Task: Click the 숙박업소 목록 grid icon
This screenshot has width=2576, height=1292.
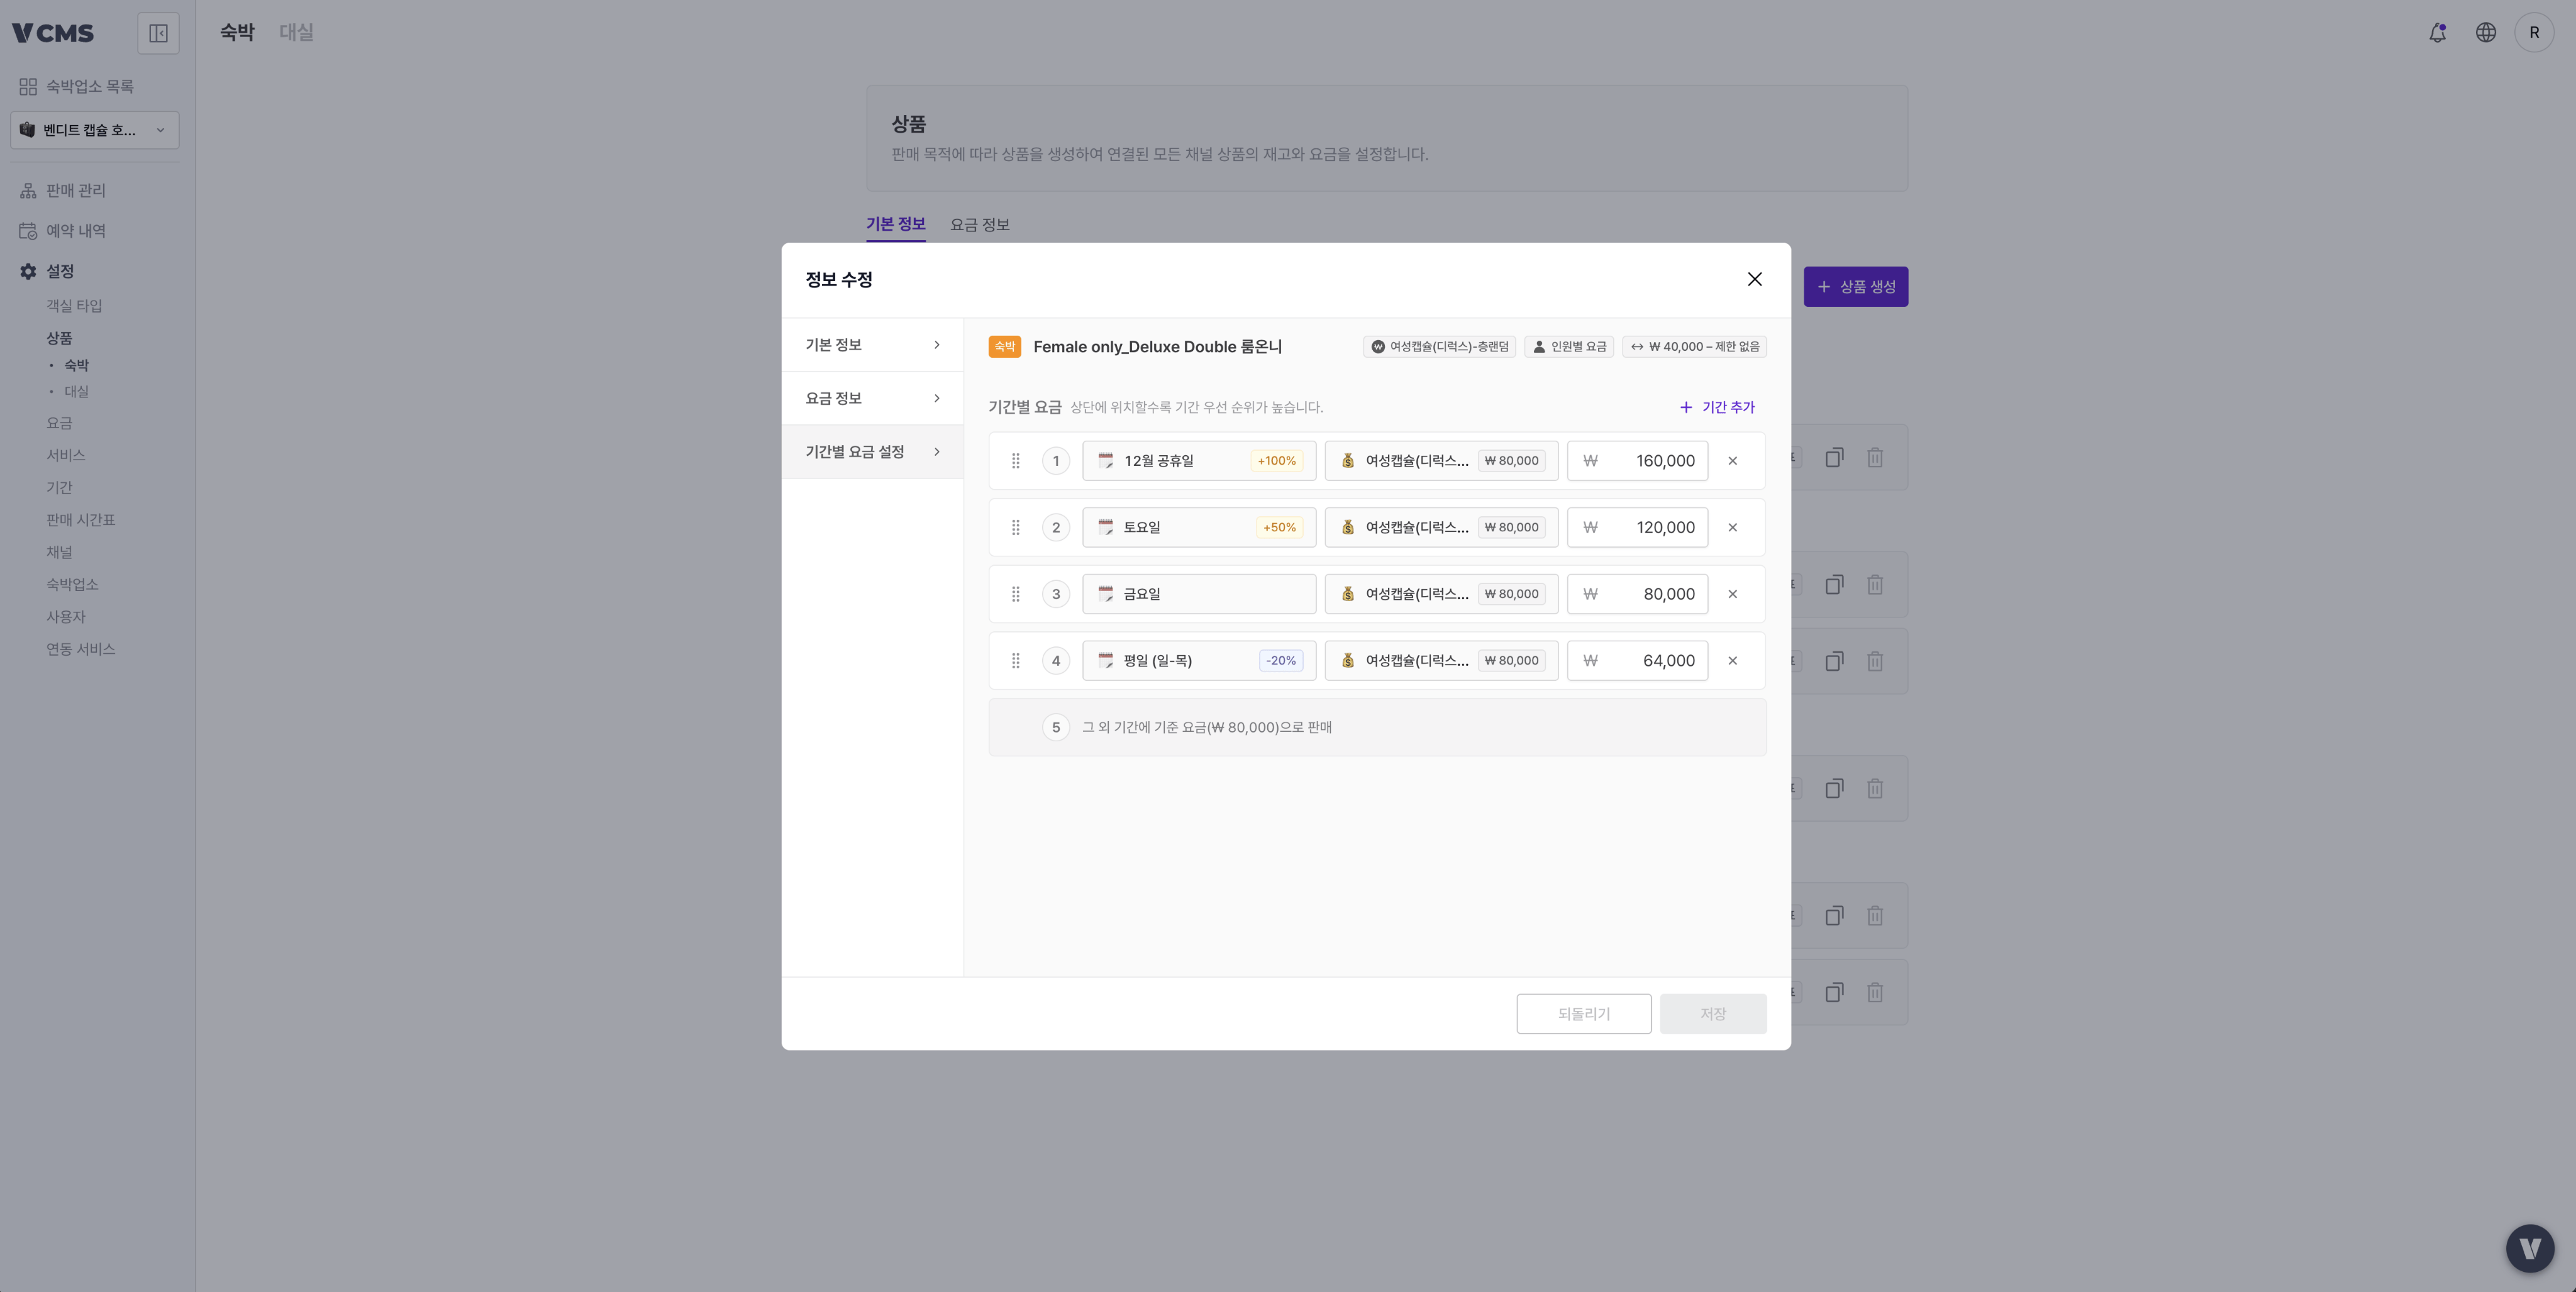Action: point(28,87)
